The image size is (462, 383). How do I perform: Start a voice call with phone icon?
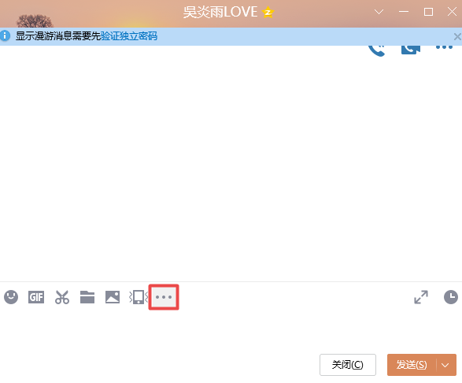click(377, 50)
